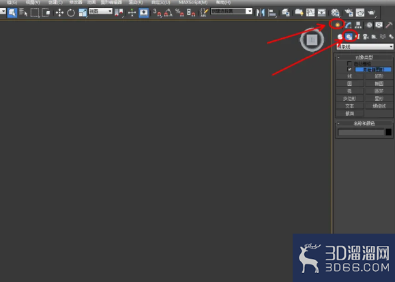Toggle Spinner Snap magnet
Viewport: 395px width, 282px height.
click(x=191, y=12)
